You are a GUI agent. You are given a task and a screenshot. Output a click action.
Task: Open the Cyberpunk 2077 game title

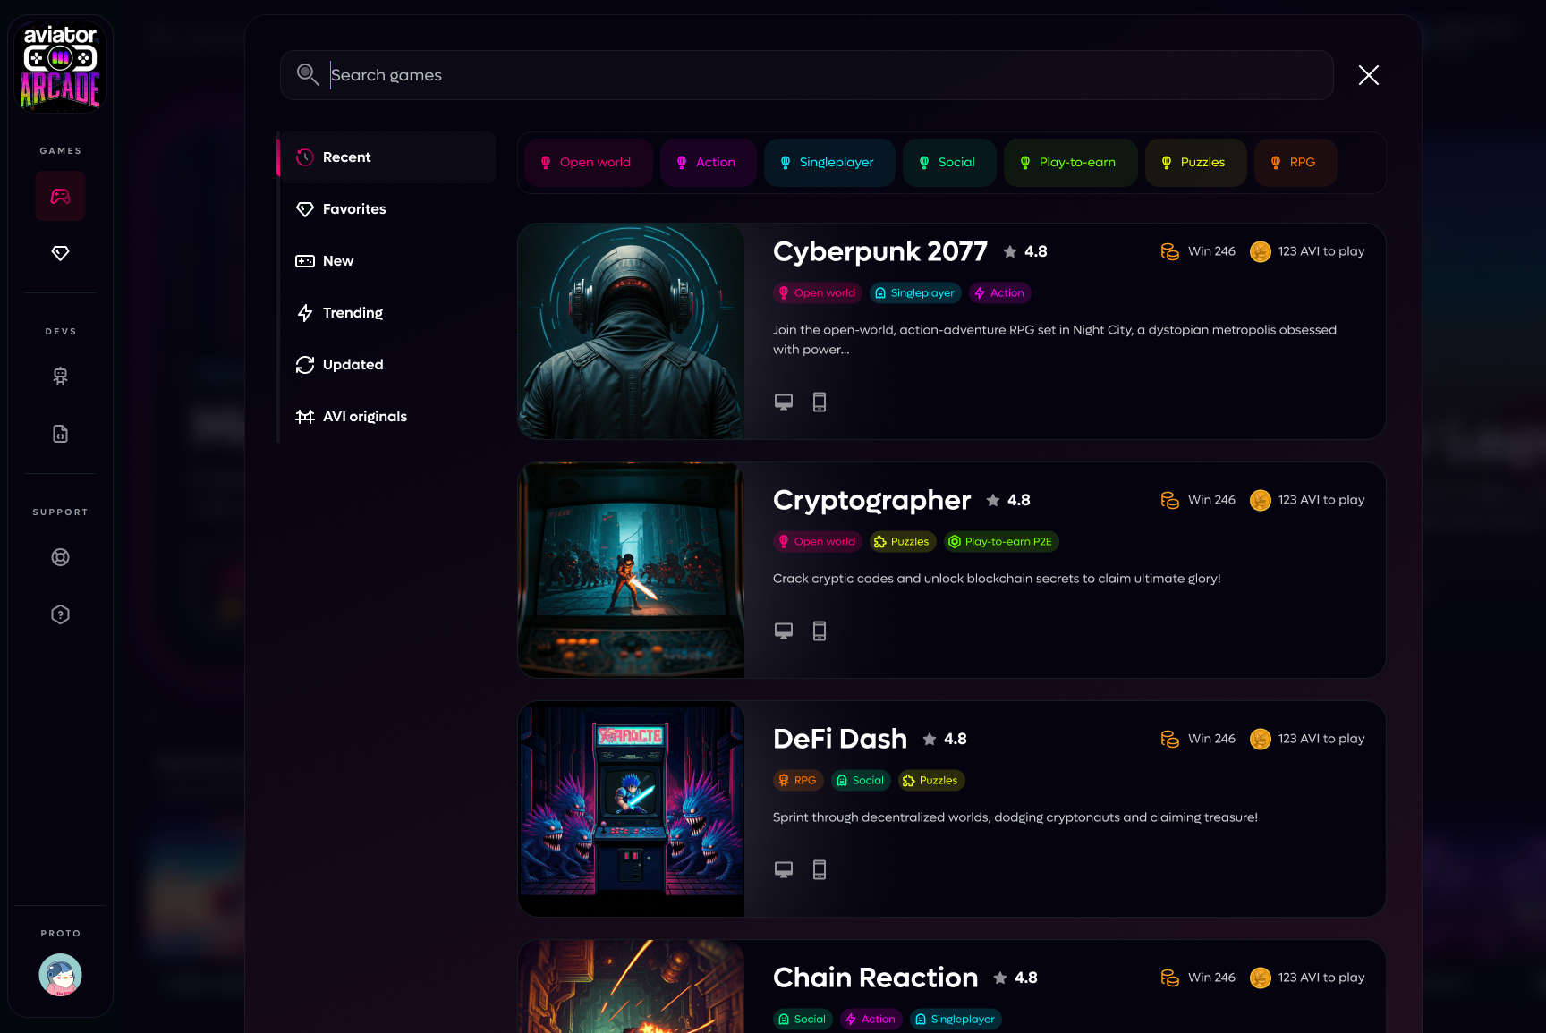pos(880,252)
